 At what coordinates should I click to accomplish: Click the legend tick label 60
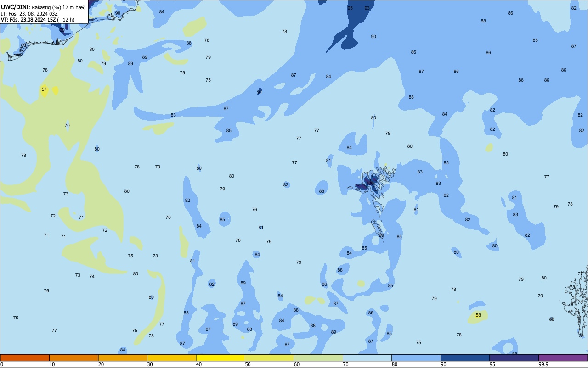297,364
